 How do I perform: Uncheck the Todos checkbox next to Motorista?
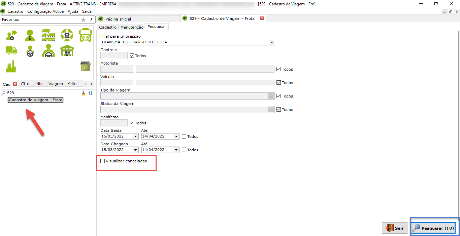(278, 69)
